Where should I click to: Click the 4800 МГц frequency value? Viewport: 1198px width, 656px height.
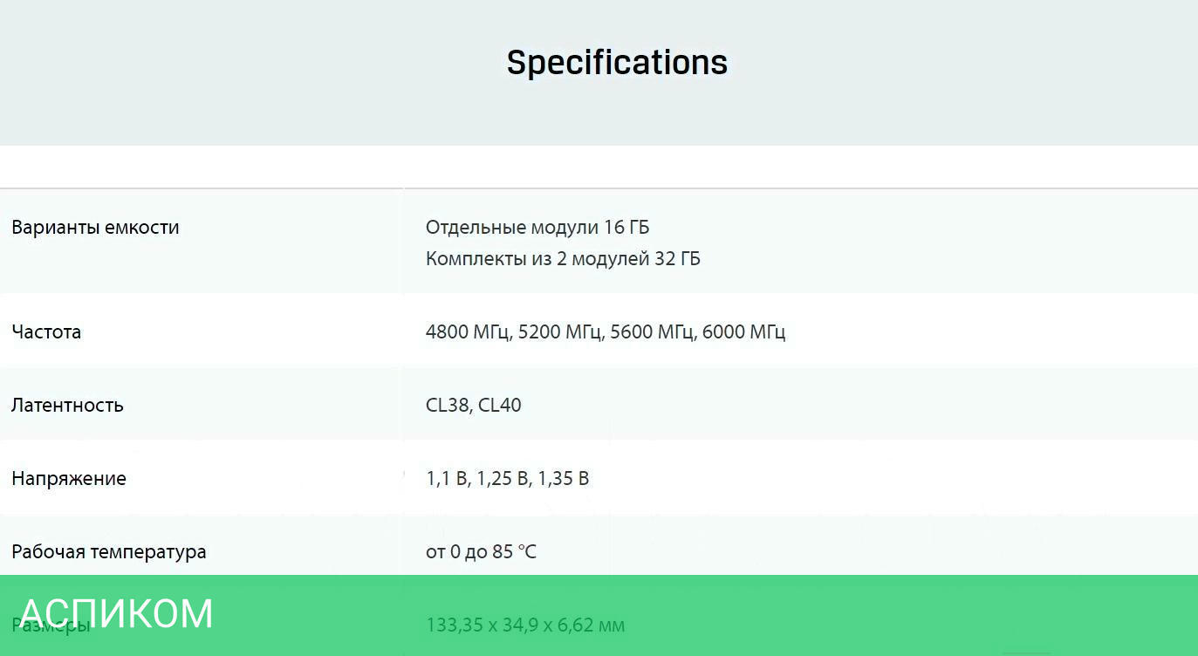pyautogui.click(x=467, y=332)
